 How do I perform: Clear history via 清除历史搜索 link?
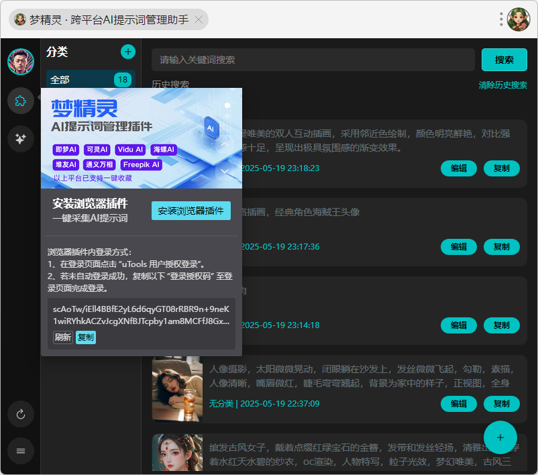point(502,85)
